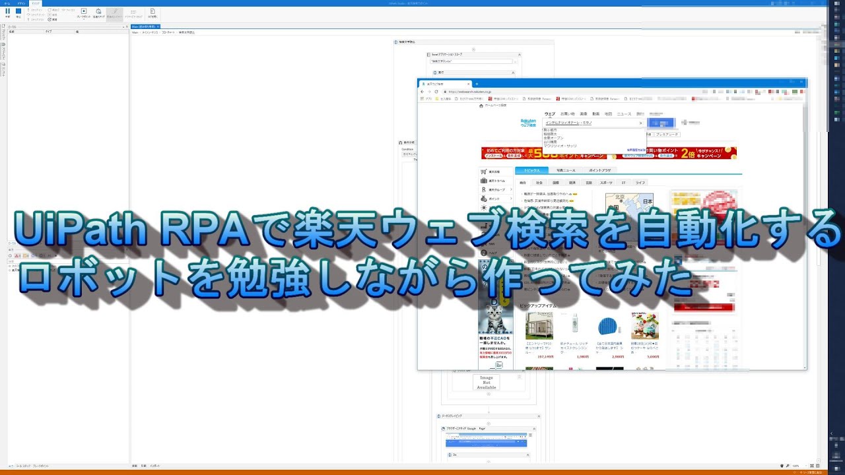Select the お買い物 search category
Screen dimensions: 845x475
(568, 114)
